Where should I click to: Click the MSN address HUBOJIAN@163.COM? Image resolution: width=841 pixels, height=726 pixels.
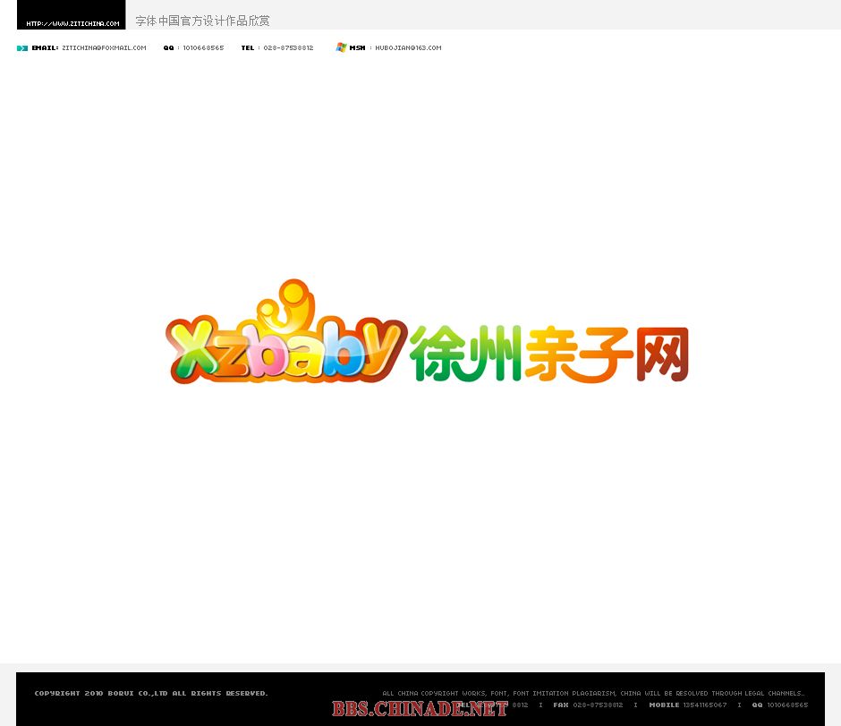[x=408, y=47]
